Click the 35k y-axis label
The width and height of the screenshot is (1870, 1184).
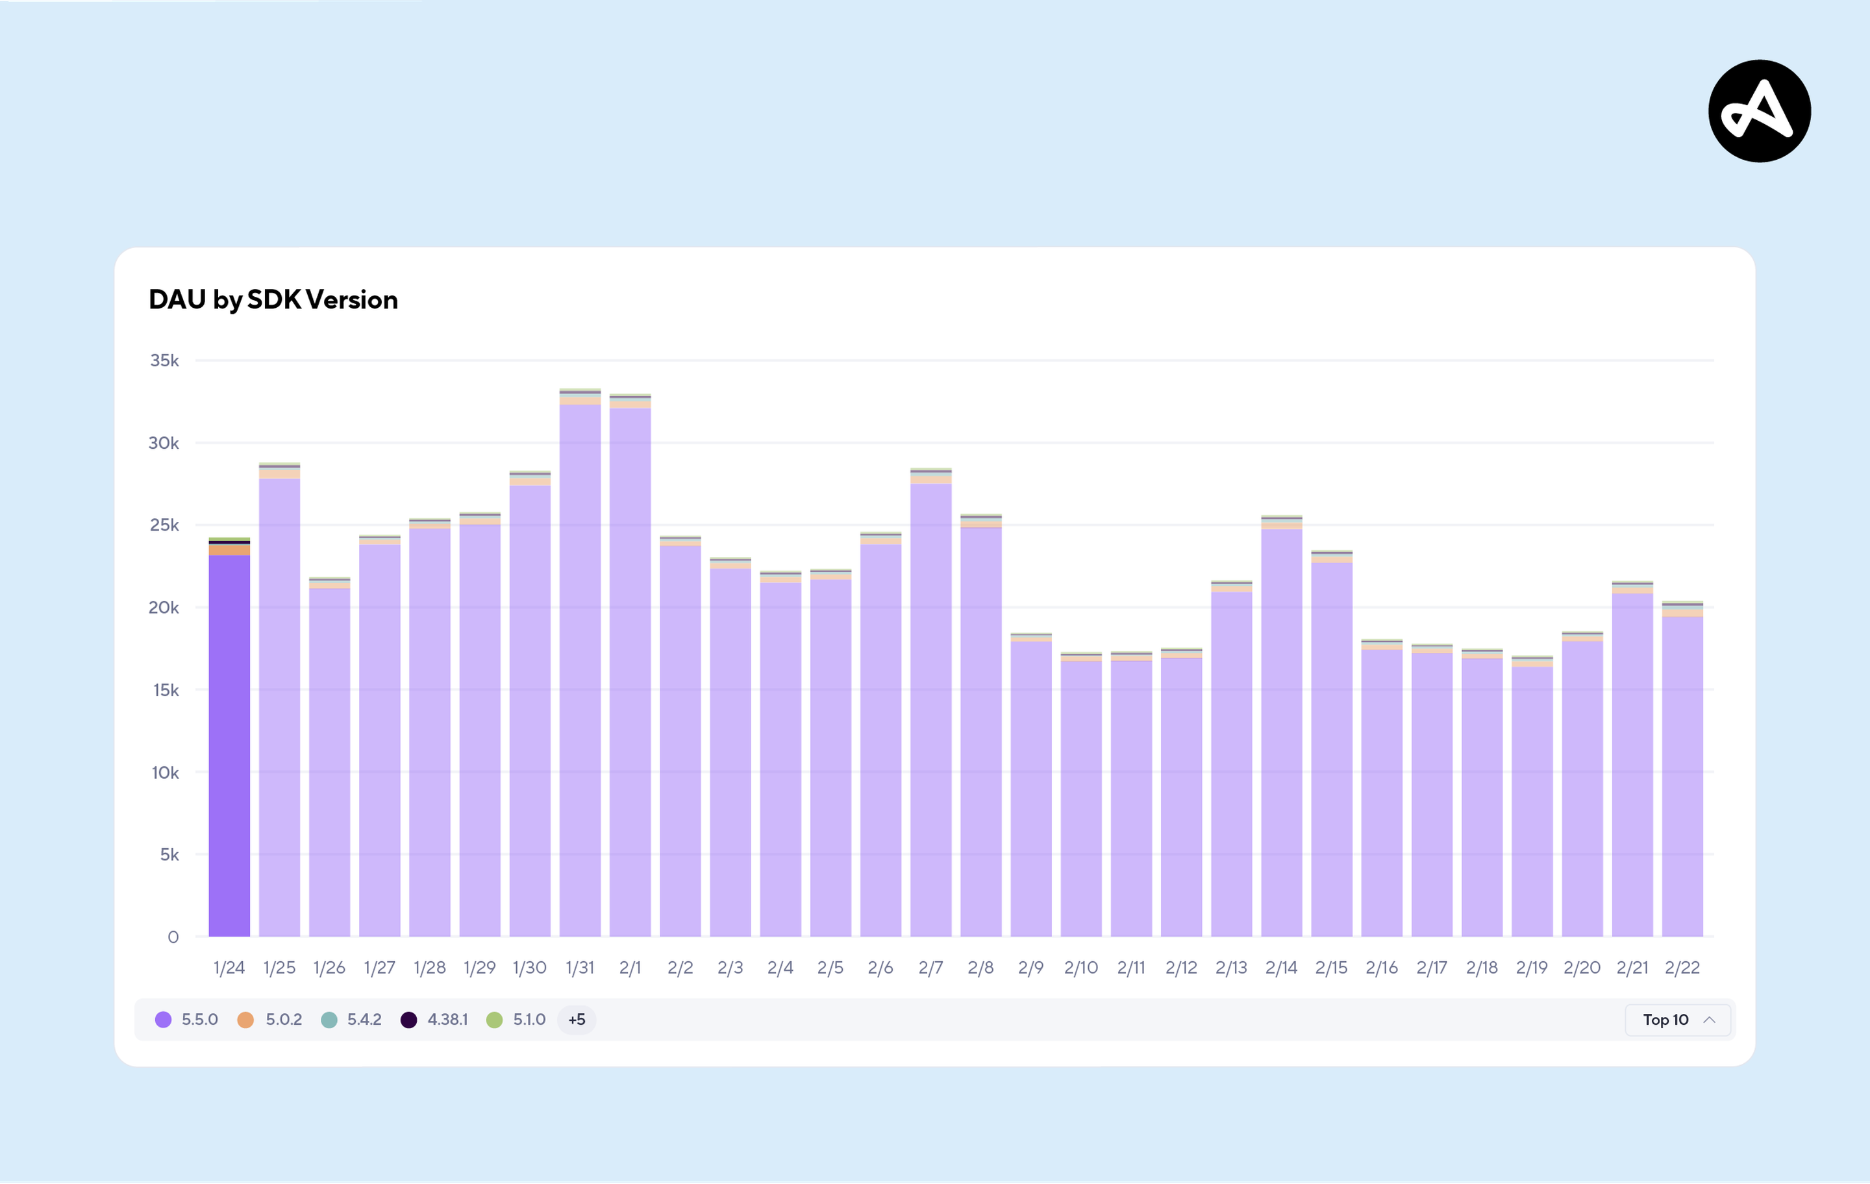(x=164, y=360)
